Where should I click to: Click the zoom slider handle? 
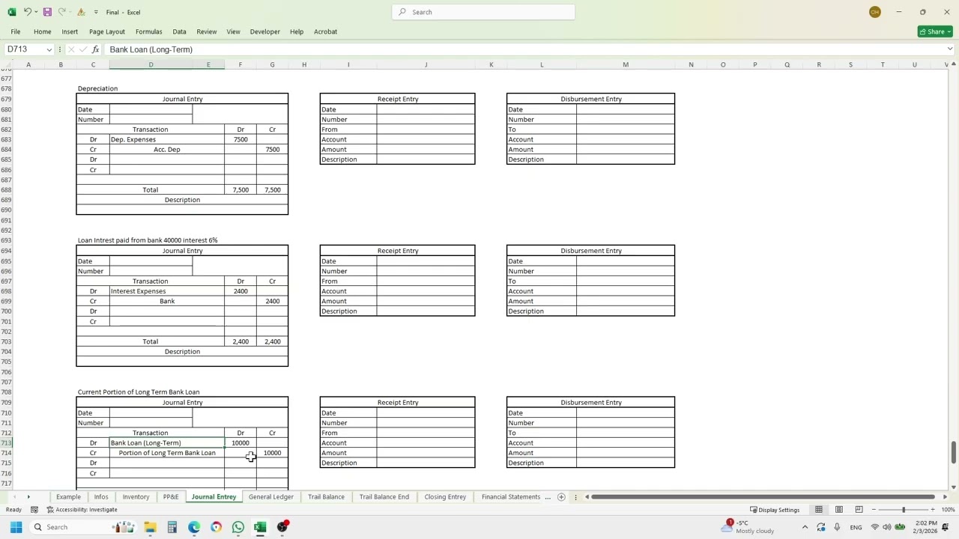[903, 510]
